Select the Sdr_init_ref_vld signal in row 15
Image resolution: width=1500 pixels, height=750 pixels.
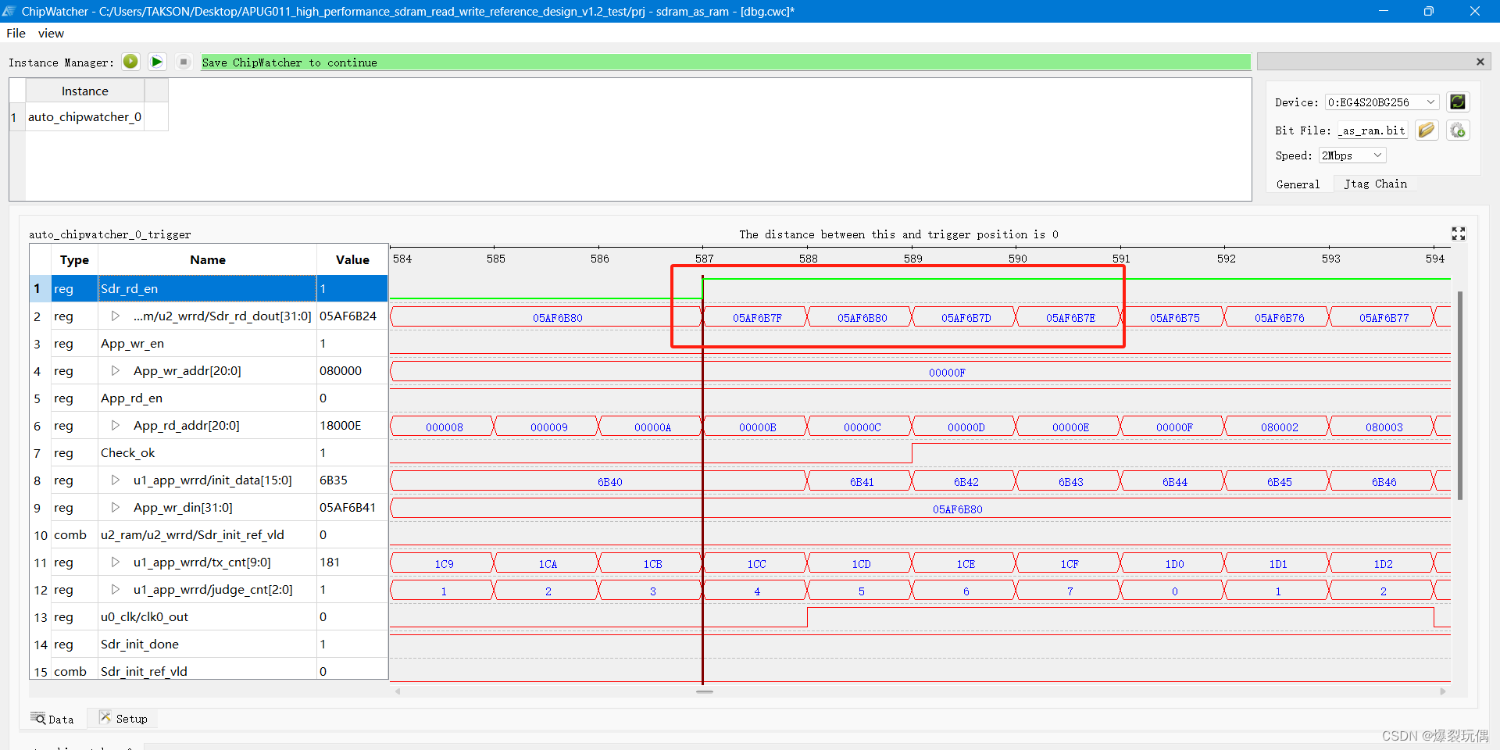click(x=209, y=670)
